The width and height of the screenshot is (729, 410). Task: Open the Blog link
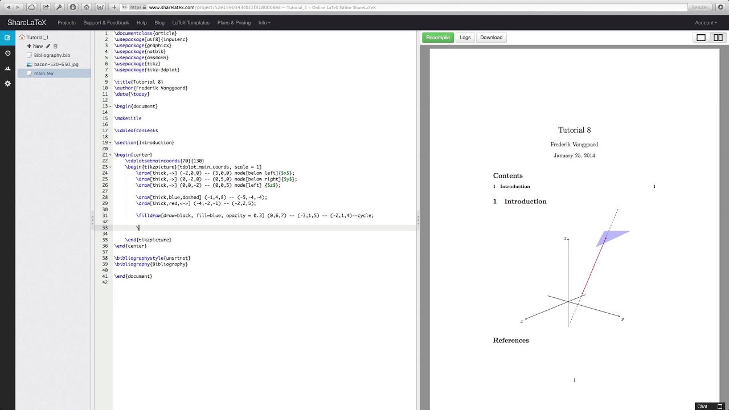(159, 23)
